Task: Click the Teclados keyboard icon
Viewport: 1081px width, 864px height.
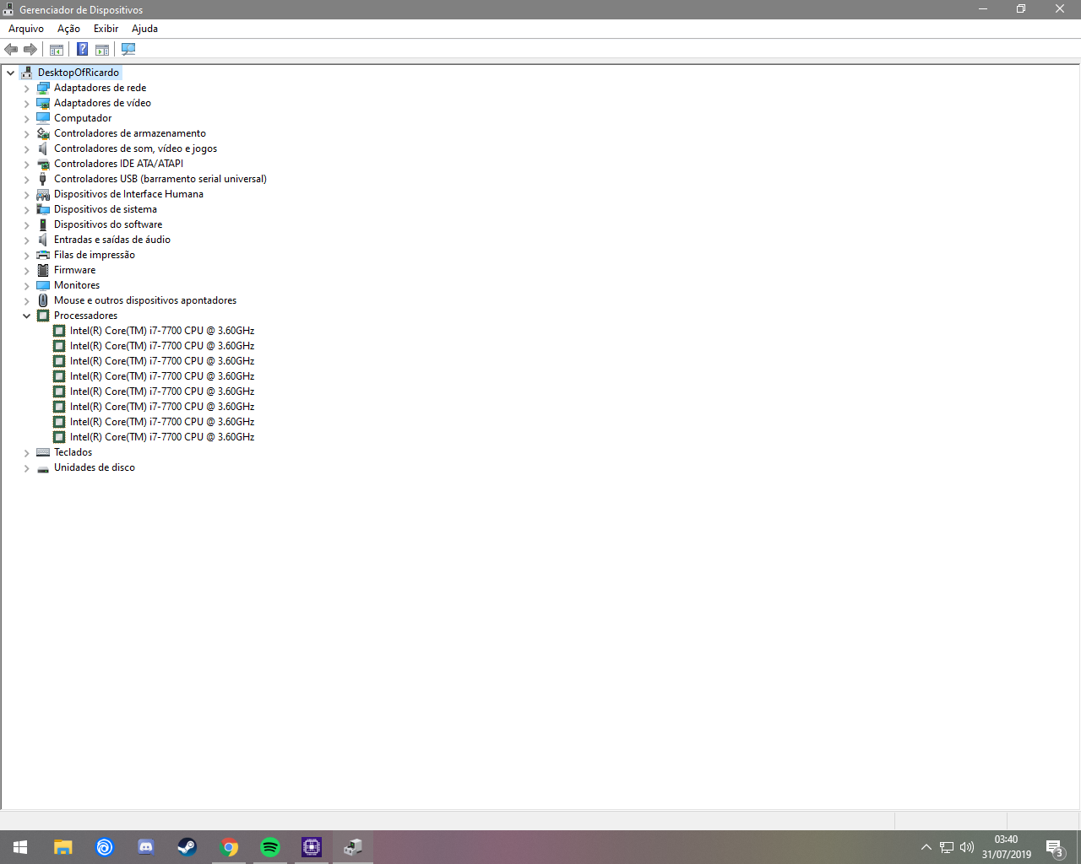Action: [x=43, y=452]
